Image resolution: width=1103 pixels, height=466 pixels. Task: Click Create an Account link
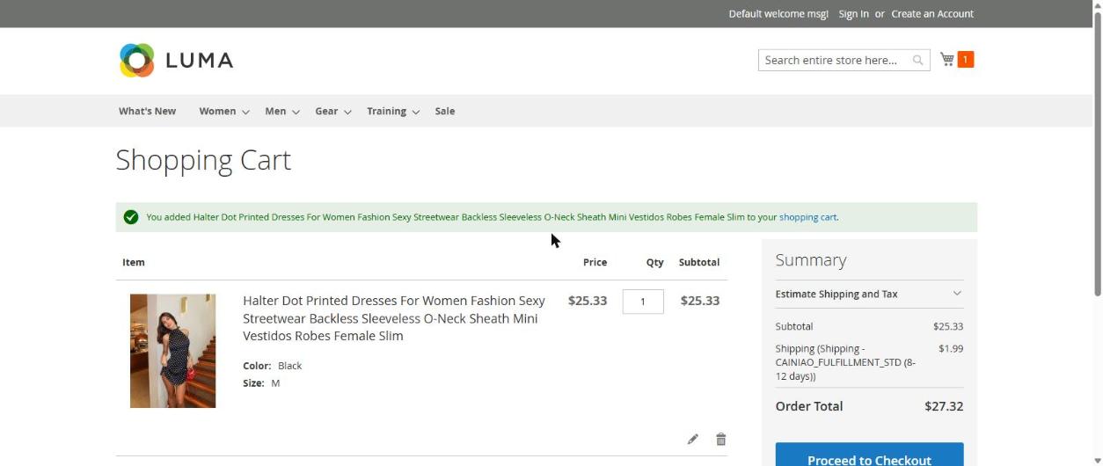[932, 13]
